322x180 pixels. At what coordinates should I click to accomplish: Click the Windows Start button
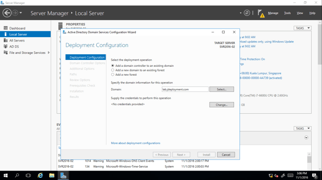(x=6, y=175)
